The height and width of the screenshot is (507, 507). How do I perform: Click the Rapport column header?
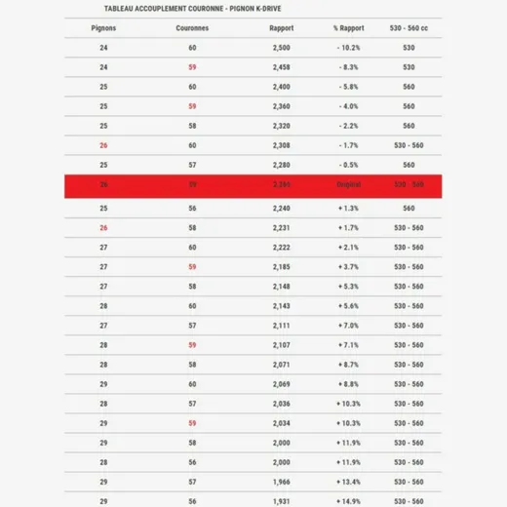282,28
